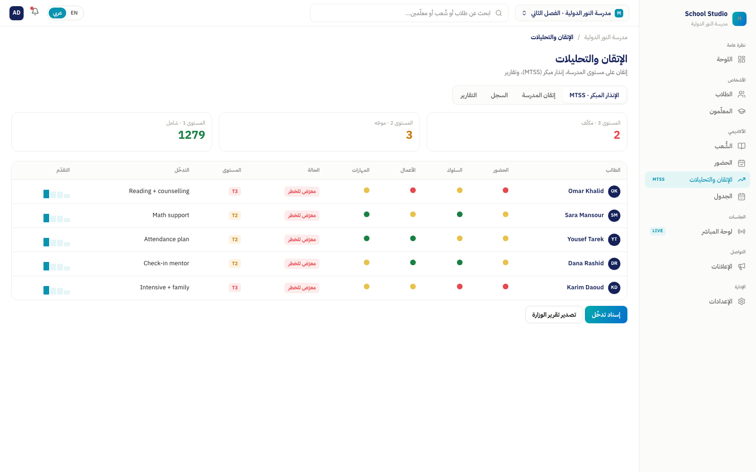Open the AD user avatar menu

(x=17, y=13)
